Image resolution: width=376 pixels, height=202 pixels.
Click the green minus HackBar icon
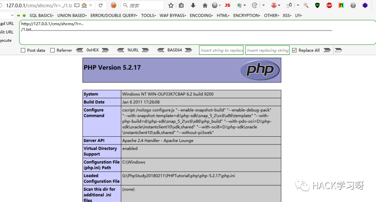coord(18,16)
